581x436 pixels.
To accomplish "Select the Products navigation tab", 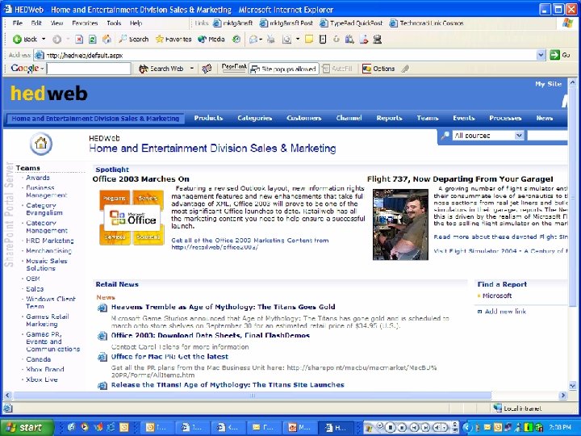I will pyautogui.click(x=208, y=118).
